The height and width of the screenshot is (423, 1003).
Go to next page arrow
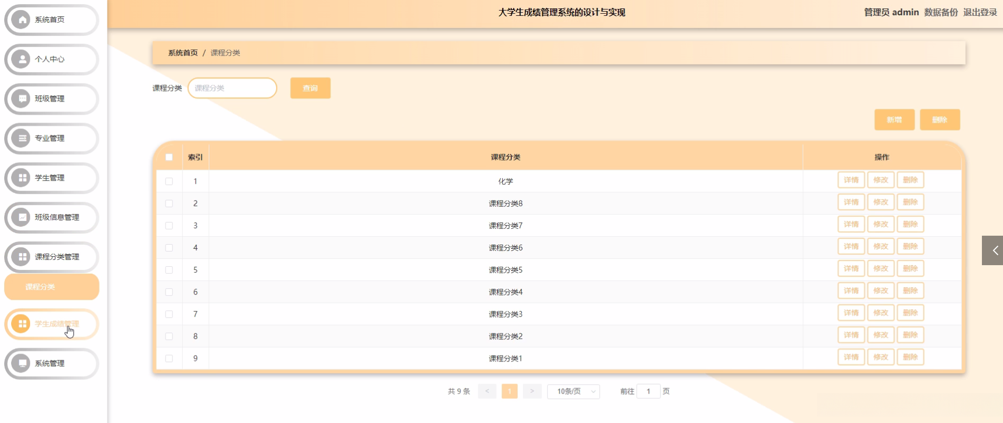pos(532,391)
